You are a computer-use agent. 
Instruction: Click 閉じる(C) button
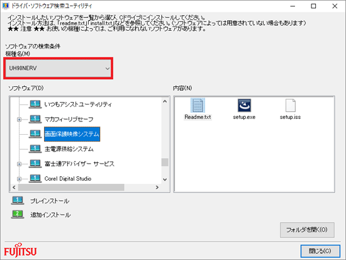coord(320,251)
